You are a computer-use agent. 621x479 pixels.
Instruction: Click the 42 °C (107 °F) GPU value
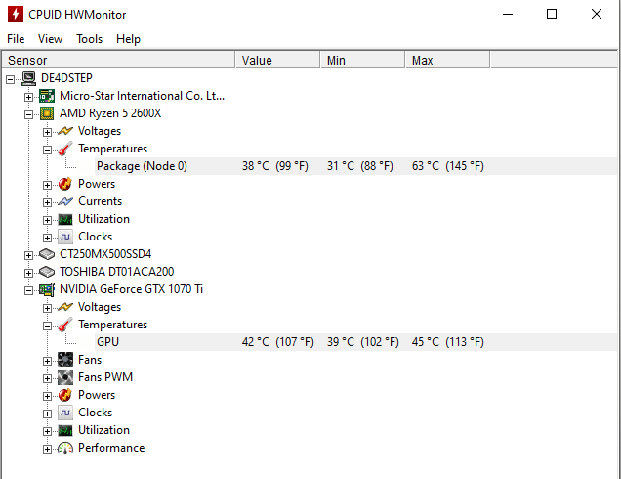point(278,342)
